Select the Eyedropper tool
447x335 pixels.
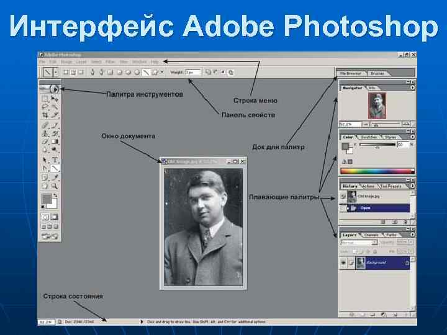pos(55,178)
